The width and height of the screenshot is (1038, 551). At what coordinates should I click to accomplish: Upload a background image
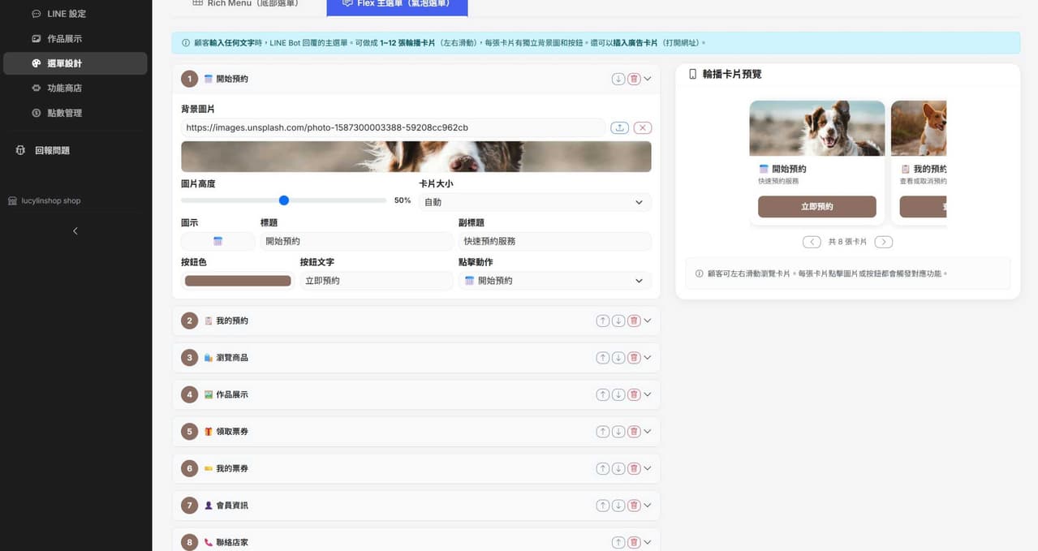620,127
